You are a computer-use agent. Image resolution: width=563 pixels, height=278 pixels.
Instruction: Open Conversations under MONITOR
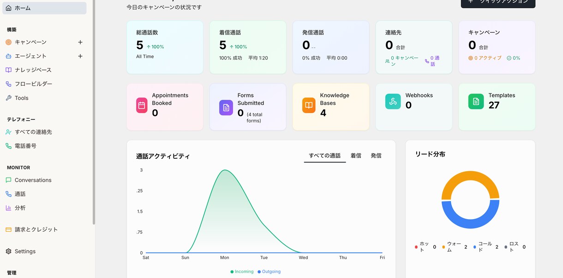(x=44, y=180)
